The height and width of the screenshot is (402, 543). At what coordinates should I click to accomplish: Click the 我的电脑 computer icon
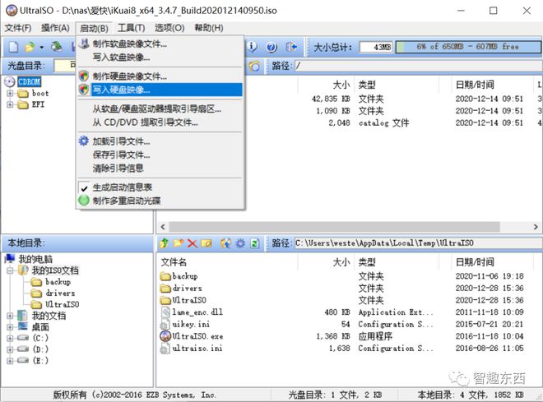pyautogui.click(x=10, y=258)
